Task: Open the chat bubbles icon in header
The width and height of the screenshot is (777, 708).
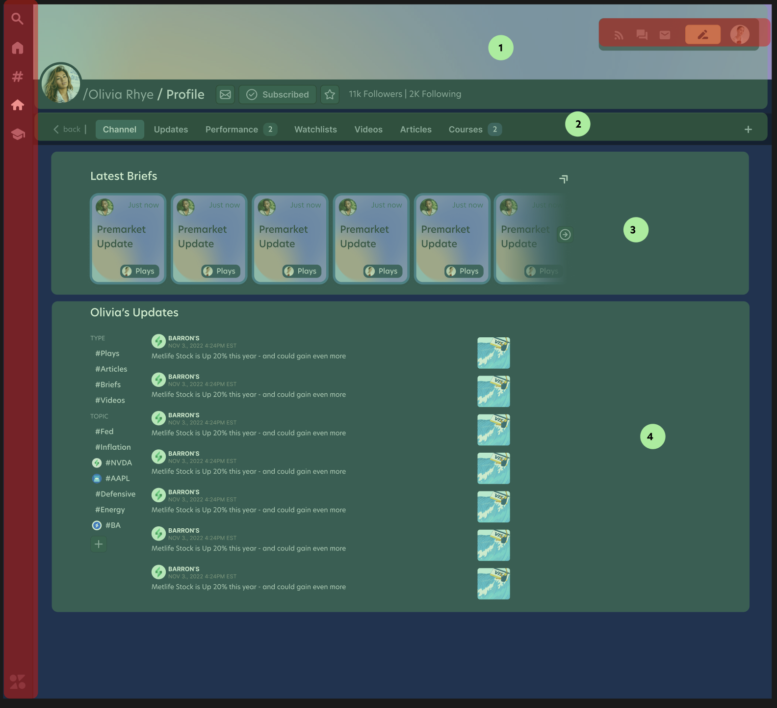Action: coord(642,35)
